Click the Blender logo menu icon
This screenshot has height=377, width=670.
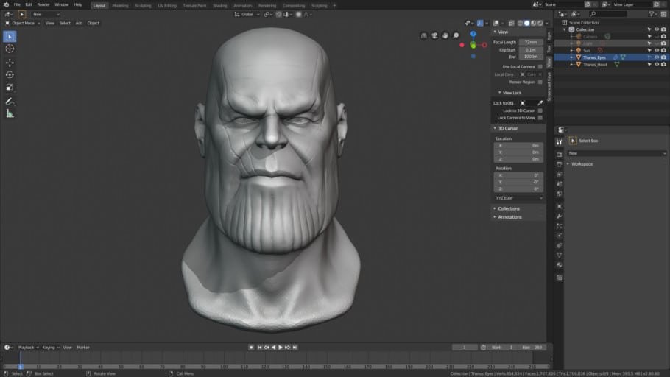click(6, 4)
